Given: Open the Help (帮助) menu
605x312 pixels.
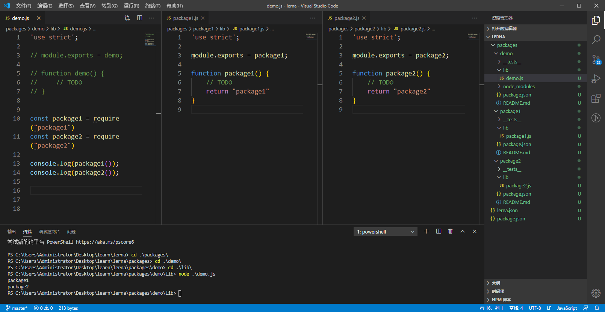Looking at the screenshot, I should tap(174, 6).
